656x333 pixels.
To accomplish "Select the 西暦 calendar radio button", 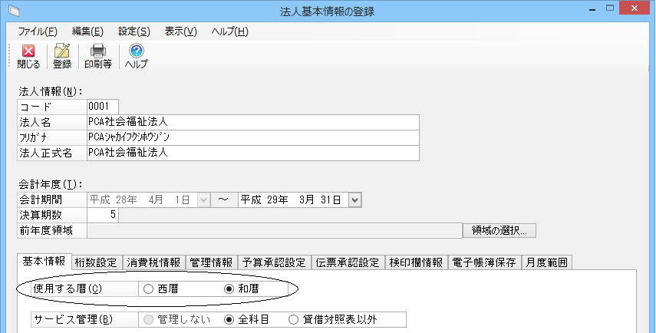I will point(149,289).
